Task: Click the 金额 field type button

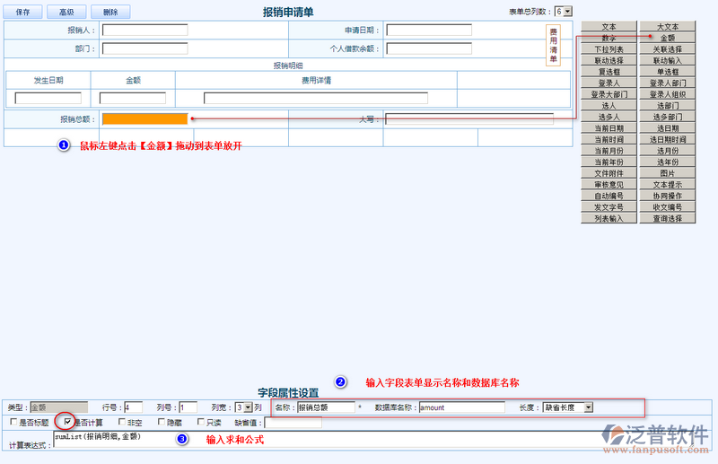Action: [x=667, y=39]
